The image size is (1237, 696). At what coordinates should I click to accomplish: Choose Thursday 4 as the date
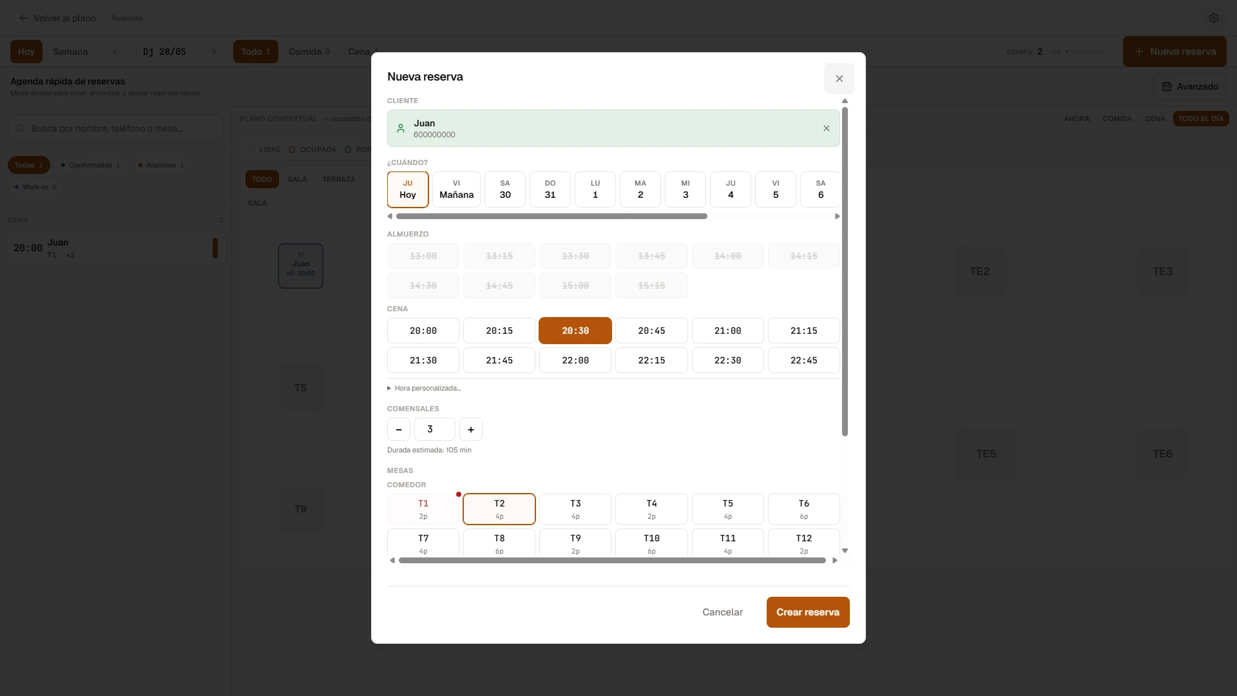click(x=731, y=189)
